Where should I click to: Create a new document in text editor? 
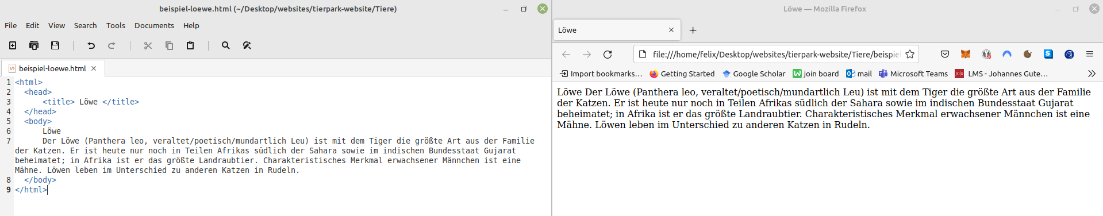click(x=13, y=45)
